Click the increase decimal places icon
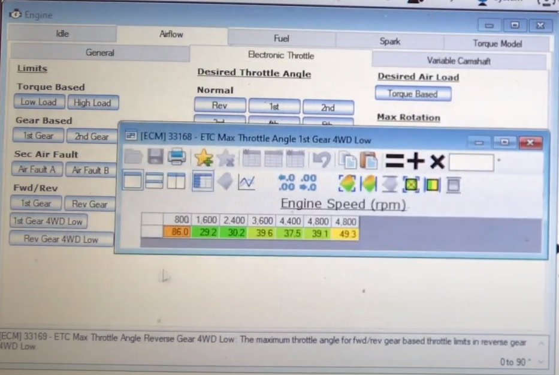The height and width of the screenshot is (375, 559). pyautogui.click(x=308, y=183)
